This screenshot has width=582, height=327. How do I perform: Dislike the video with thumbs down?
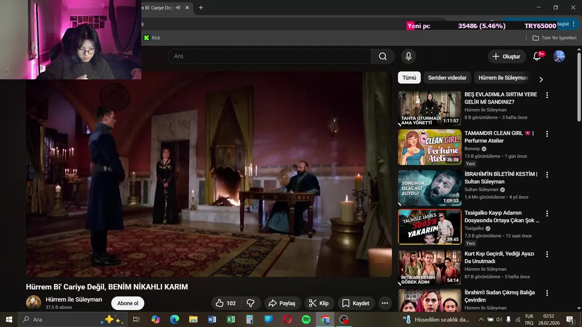coord(251,303)
